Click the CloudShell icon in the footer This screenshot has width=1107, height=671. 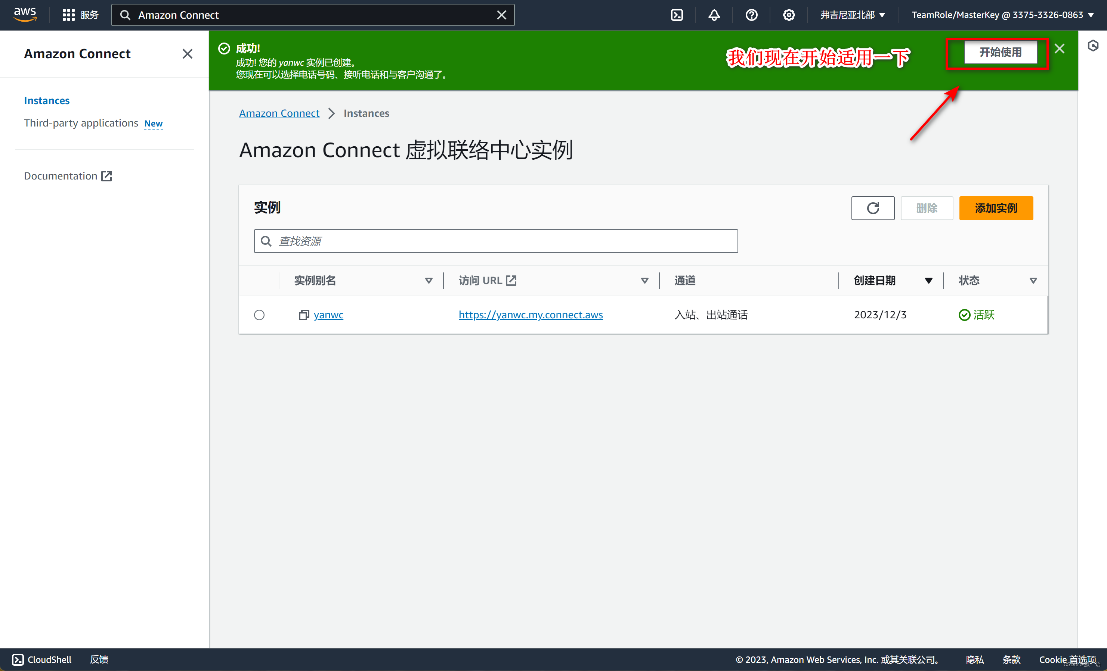[18, 659]
